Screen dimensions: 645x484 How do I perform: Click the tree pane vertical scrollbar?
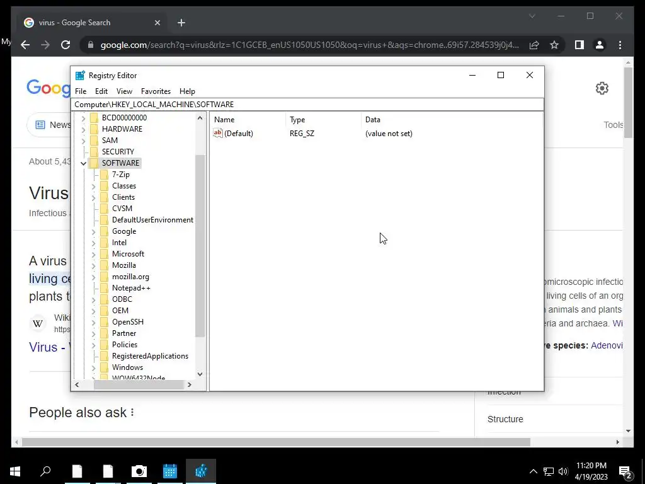coord(200,246)
